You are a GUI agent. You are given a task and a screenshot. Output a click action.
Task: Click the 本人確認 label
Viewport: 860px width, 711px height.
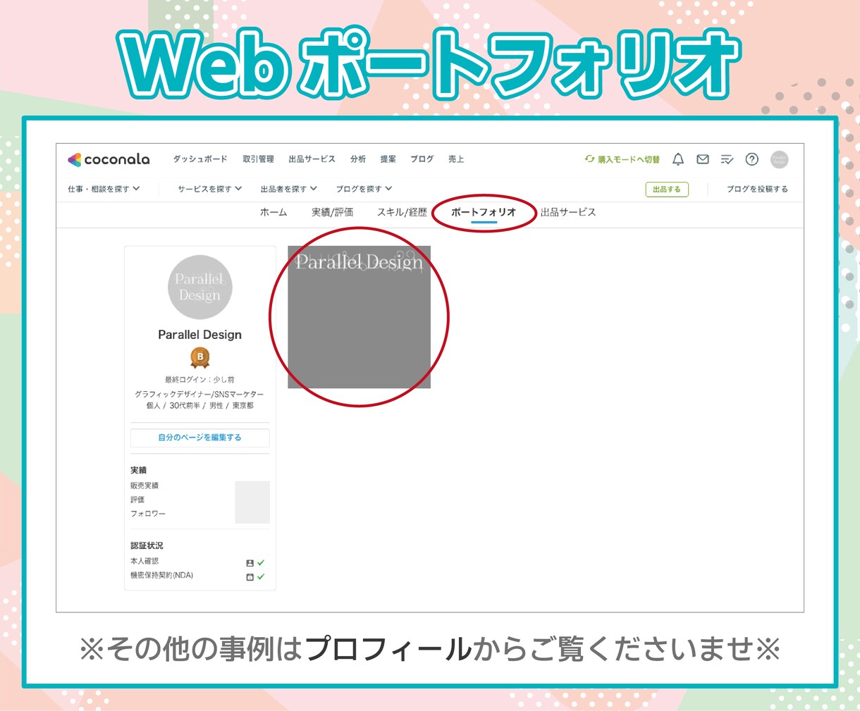click(x=145, y=562)
